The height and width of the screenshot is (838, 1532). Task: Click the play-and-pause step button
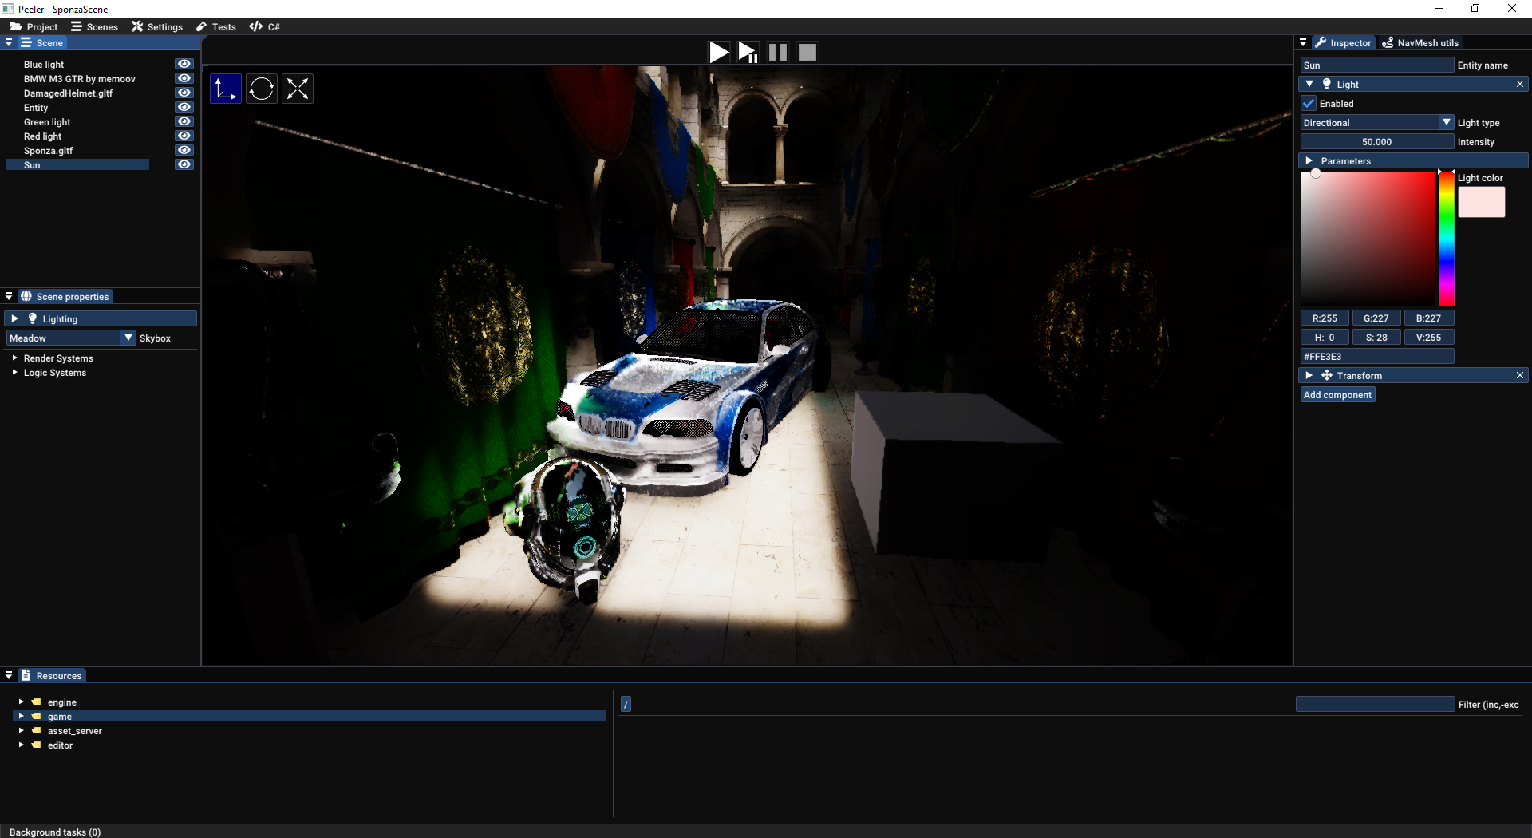pos(748,53)
